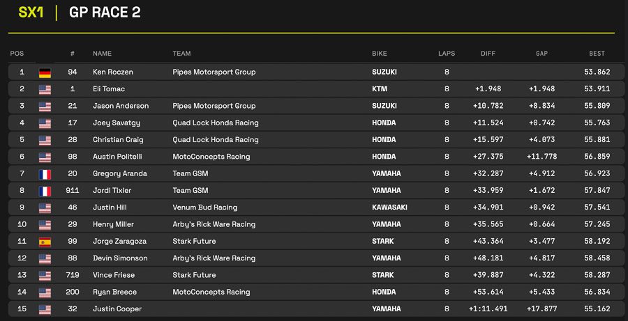Click the US flag in Vince Friese's row
Viewport: 628px width, 321px height.
[45, 275]
